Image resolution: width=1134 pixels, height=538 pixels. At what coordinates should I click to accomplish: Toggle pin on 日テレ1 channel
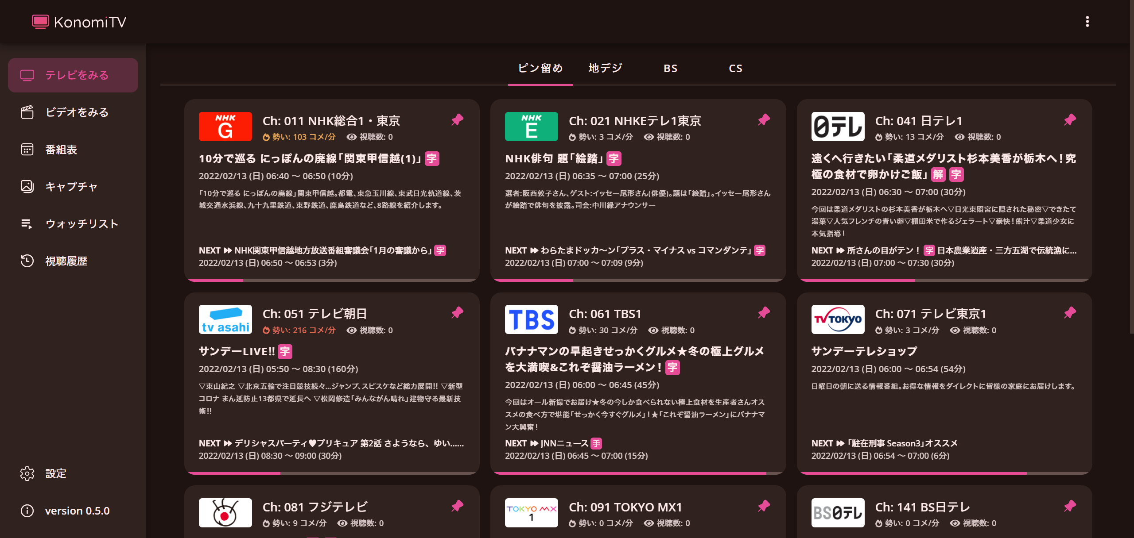tap(1070, 120)
